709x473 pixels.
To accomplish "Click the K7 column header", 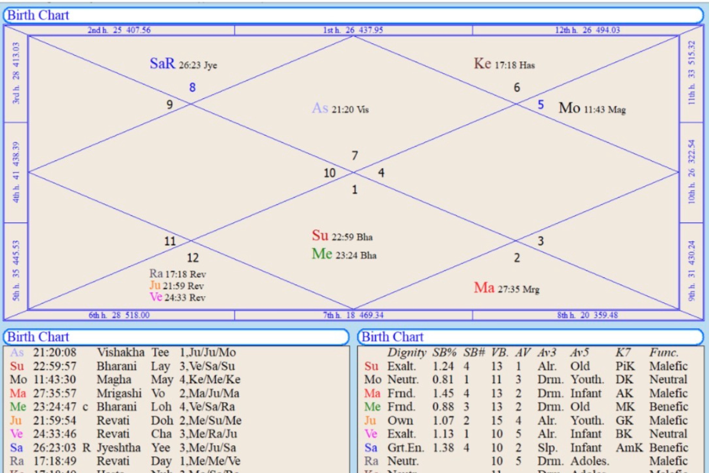I will coord(623,352).
